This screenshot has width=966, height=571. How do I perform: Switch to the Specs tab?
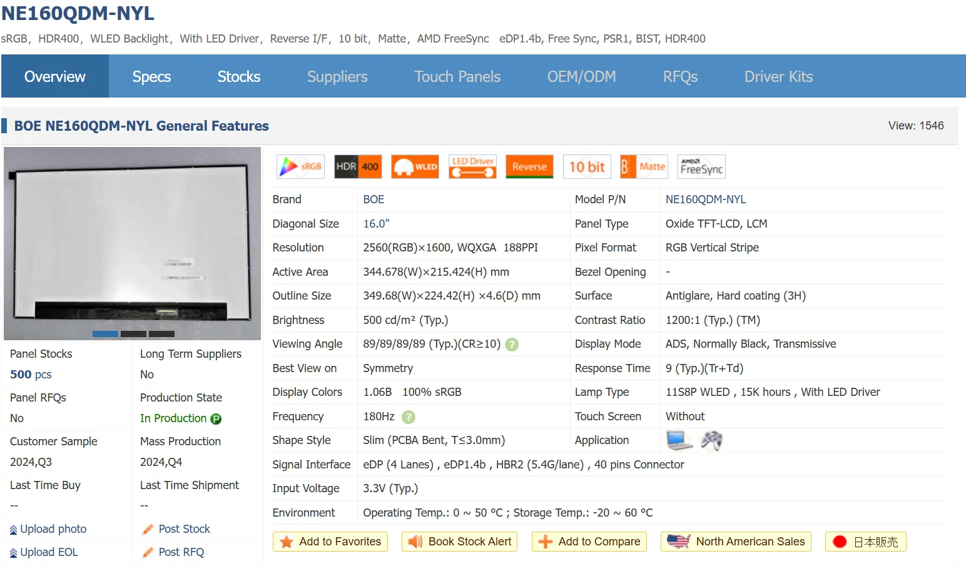151,77
